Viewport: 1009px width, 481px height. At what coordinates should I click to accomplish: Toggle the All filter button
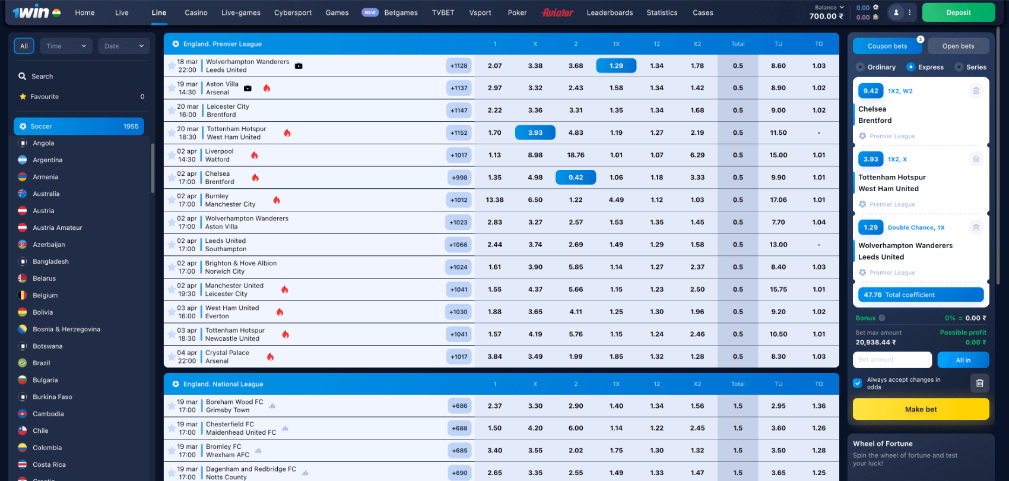click(24, 46)
